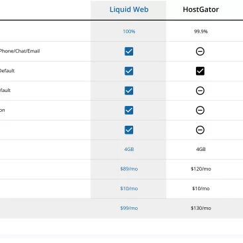Click the $99/mo total price
The height and width of the screenshot is (243, 243).
click(129, 208)
